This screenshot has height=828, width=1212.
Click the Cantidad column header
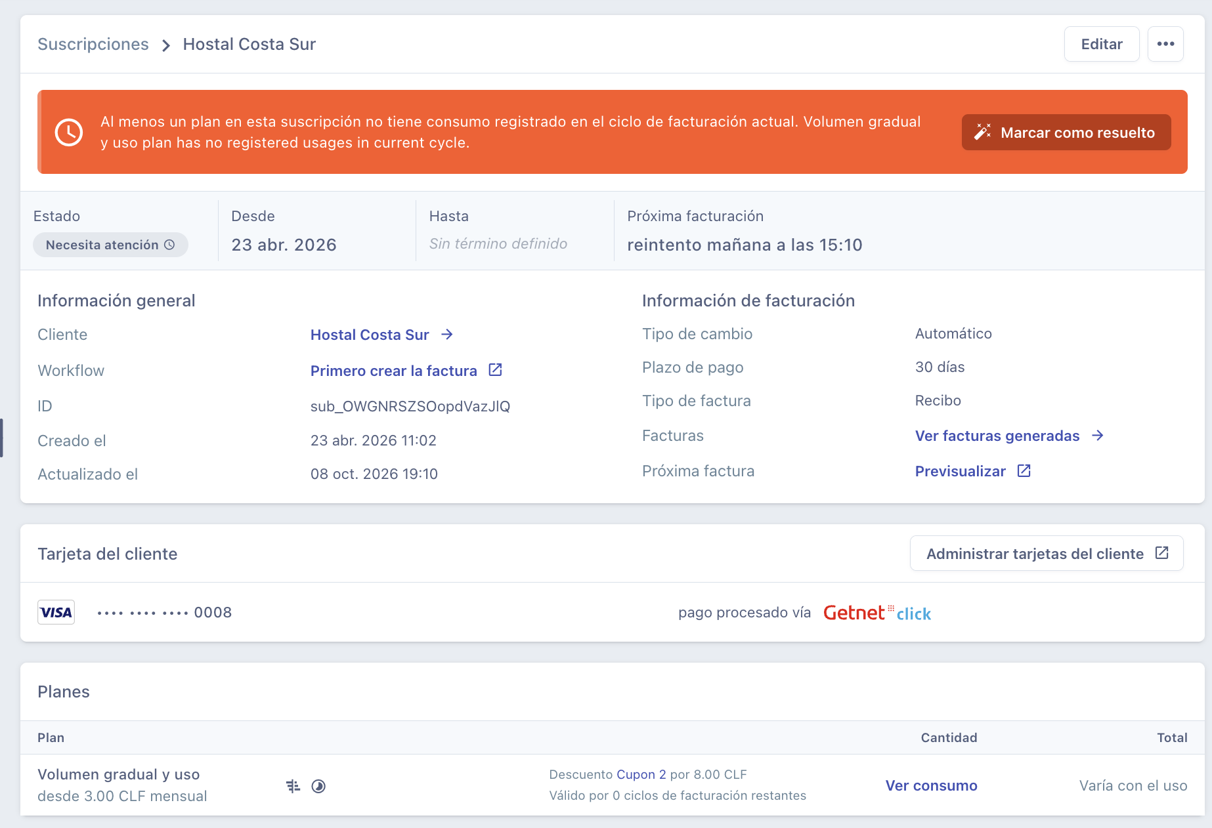(949, 737)
